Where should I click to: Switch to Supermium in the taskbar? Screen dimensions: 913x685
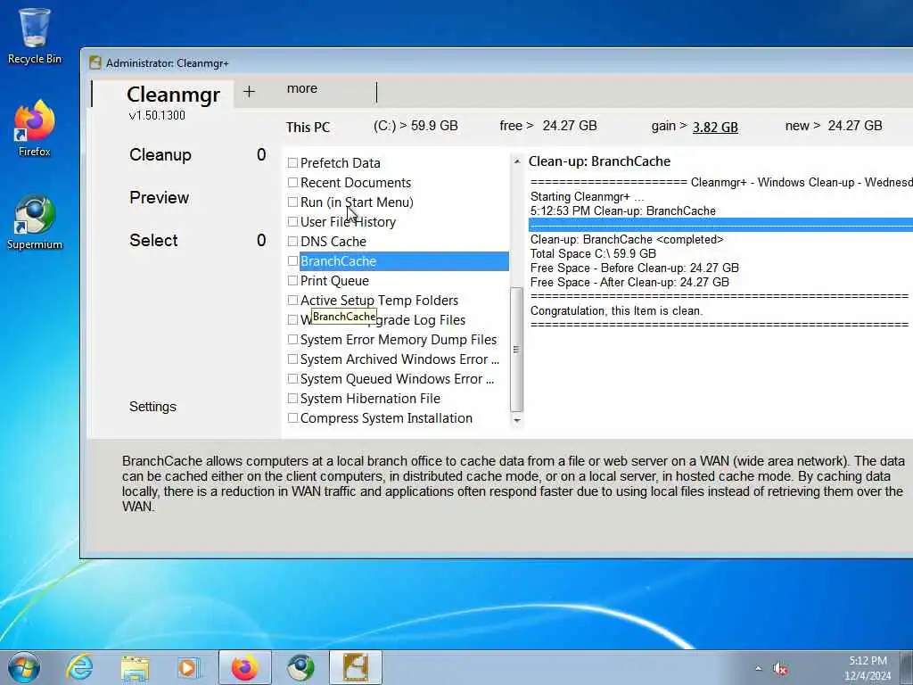(300, 667)
